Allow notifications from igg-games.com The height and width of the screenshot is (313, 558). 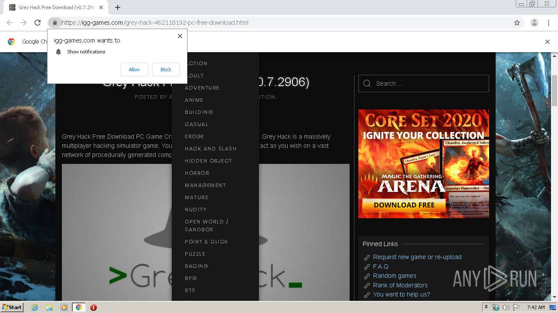click(134, 70)
